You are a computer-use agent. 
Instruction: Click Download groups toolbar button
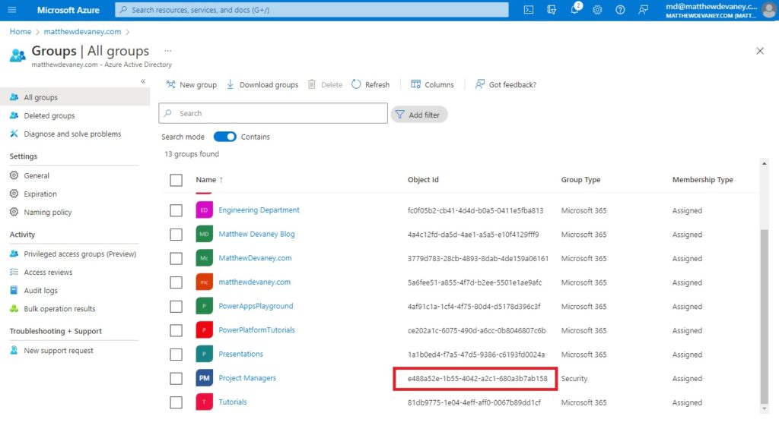(262, 85)
